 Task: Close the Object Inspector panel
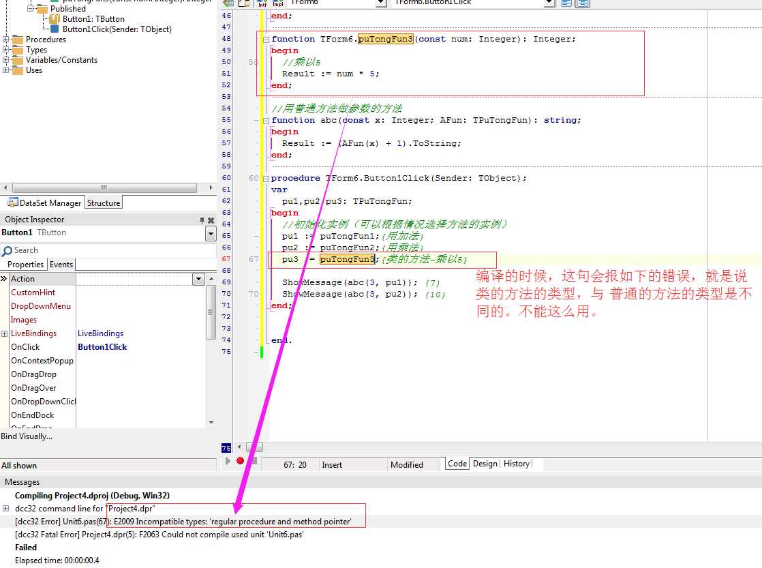[x=211, y=220]
